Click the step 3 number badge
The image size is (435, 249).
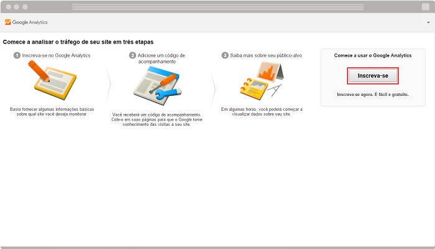[225, 55]
